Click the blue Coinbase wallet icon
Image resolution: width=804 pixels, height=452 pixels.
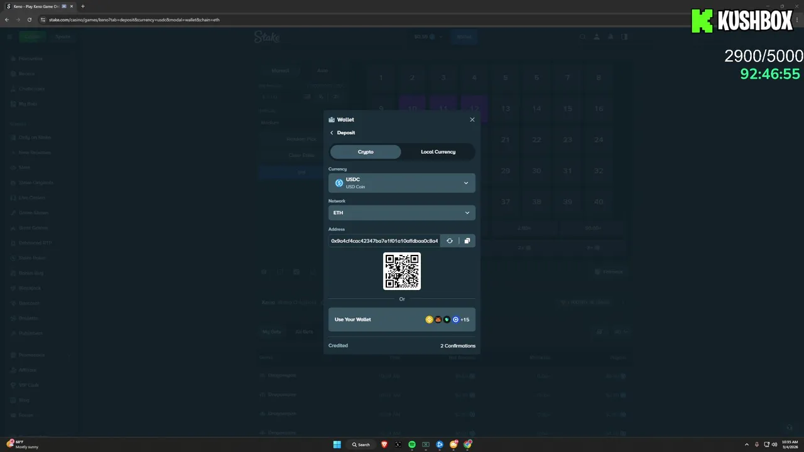click(455, 320)
